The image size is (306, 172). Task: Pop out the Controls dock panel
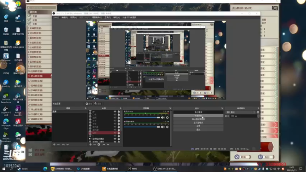point(222,108)
